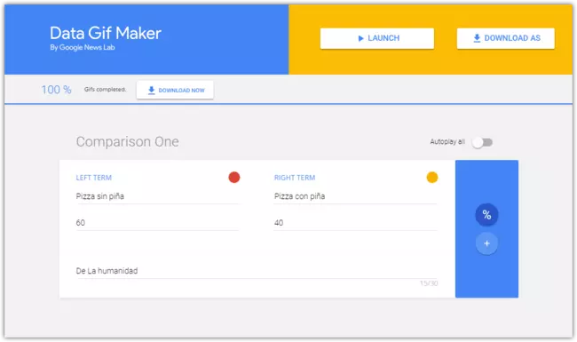Click the plus add comparison icon
Image resolution: width=577 pixels, height=342 pixels.
tap(486, 243)
